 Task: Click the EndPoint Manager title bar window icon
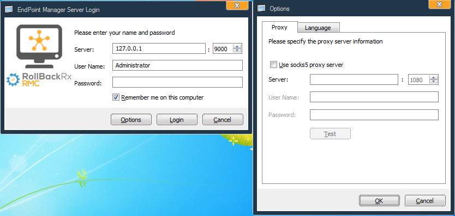[9, 10]
